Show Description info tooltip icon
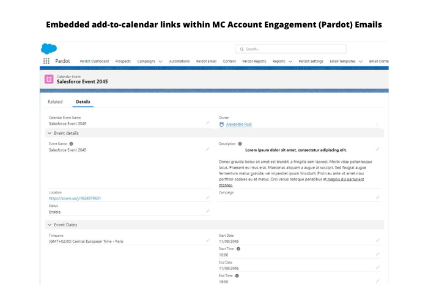The image size is (428, 285). tap(240, 144)
